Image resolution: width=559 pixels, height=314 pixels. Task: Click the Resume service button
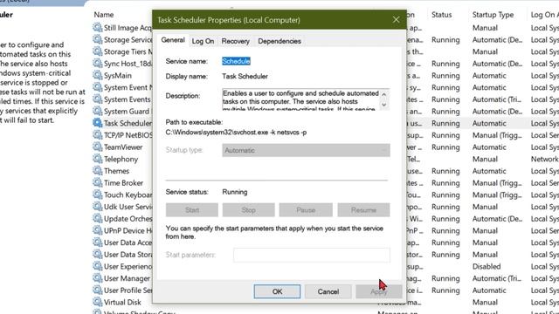363,210
